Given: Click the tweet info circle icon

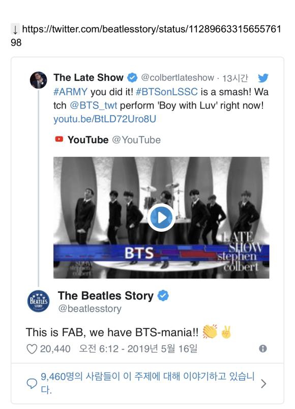Looking at the screenshot, I should pyautogui.click(x=263, y=348).
